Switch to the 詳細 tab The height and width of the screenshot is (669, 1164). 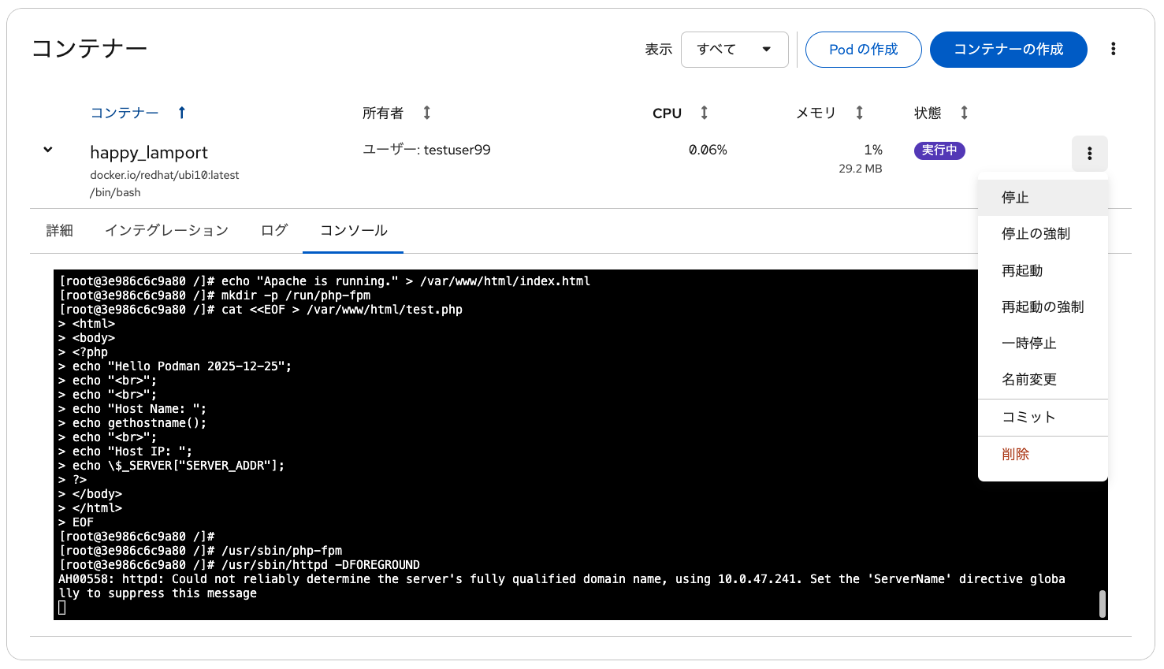tap(60, 230)
